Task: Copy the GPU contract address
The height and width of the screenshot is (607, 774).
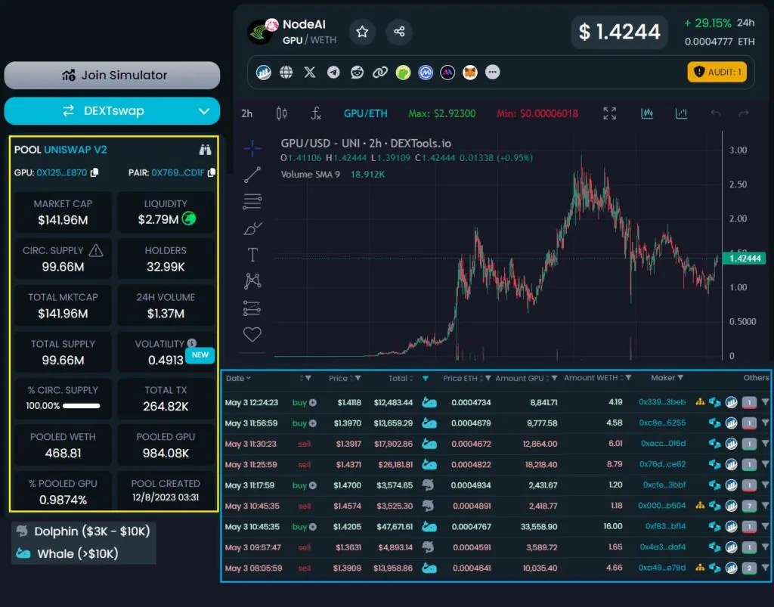Action: click(x=94, y=172)
